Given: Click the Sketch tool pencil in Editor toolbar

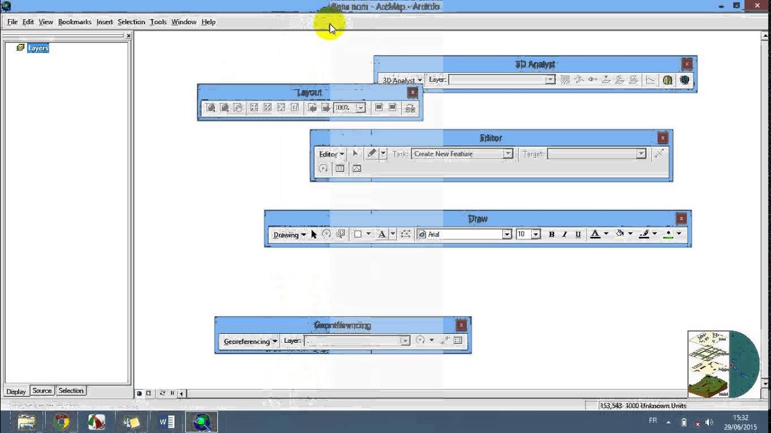Looking at the screenshot, I should pyautogui.click(x=372, y=154).
